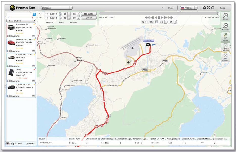Click the Время в пути column header
The width and height of the screenshot is (236, 152).
(x=74, y=139)
